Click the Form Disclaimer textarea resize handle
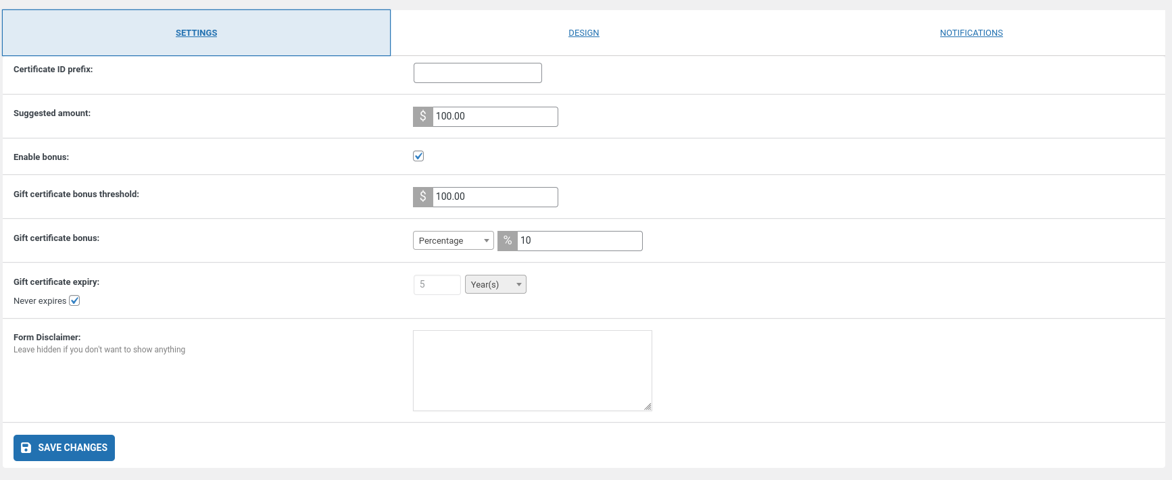The image size is (1172, 480). click(648, 406)
